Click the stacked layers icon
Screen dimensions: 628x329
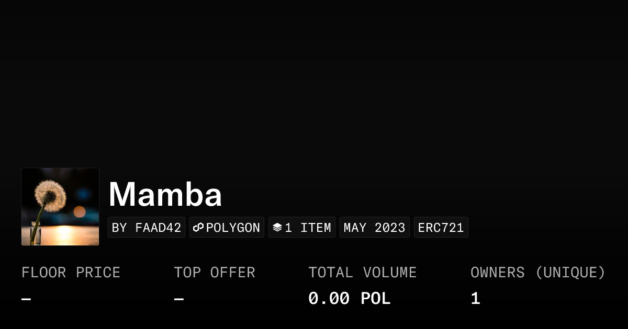tap(277, 228)
